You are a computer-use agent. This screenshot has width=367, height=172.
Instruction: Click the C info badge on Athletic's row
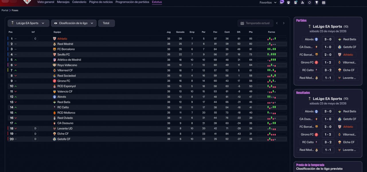click(x=35, y=39)
